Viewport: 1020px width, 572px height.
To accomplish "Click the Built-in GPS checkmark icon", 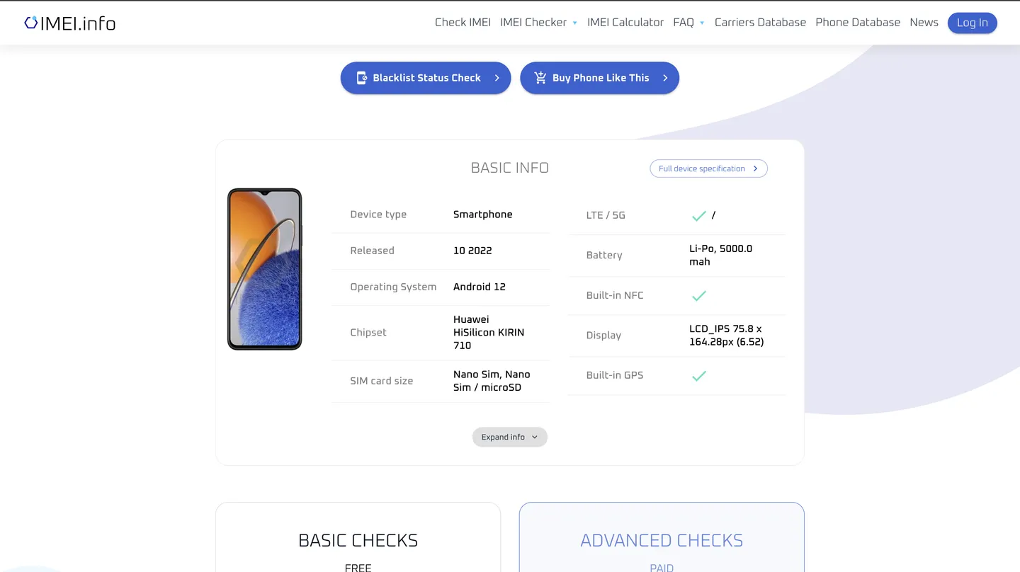I will [699, 376].
